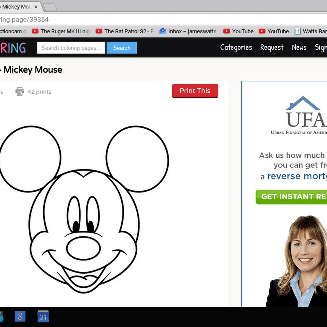Screen dimensions: 327x327
Task: Open the News menu item
Action: pyautogui.click(x=299, y=47)
